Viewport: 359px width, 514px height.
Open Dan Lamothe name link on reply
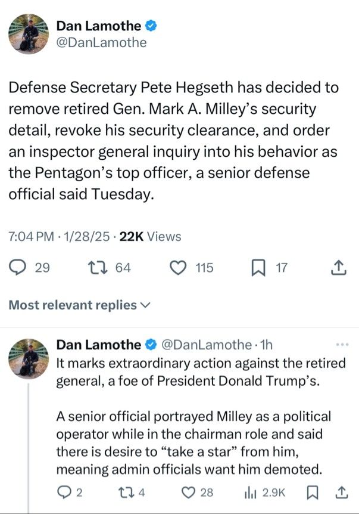click(x=98, y=345)
